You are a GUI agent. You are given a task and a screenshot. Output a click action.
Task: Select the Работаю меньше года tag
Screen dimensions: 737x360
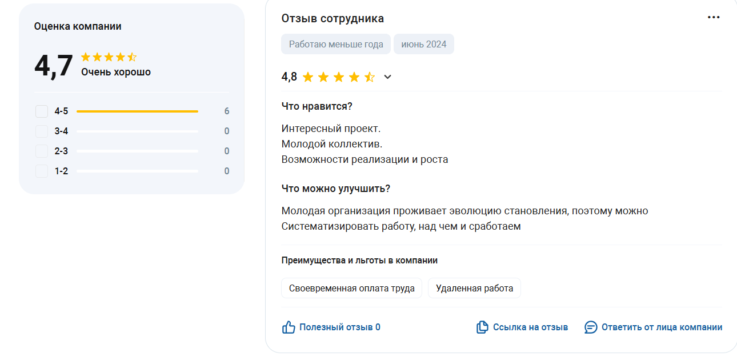coord(336,44)
